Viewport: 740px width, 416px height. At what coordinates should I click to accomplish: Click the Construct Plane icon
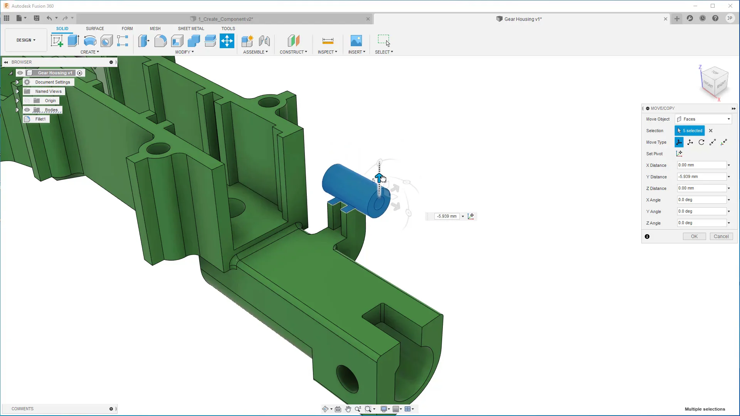coord(294,40)
